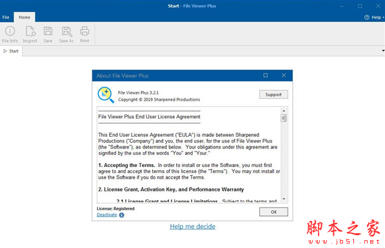Expand the tab list dropdown arrow
This screenshot has height=248, width=385.
[383, 51]
